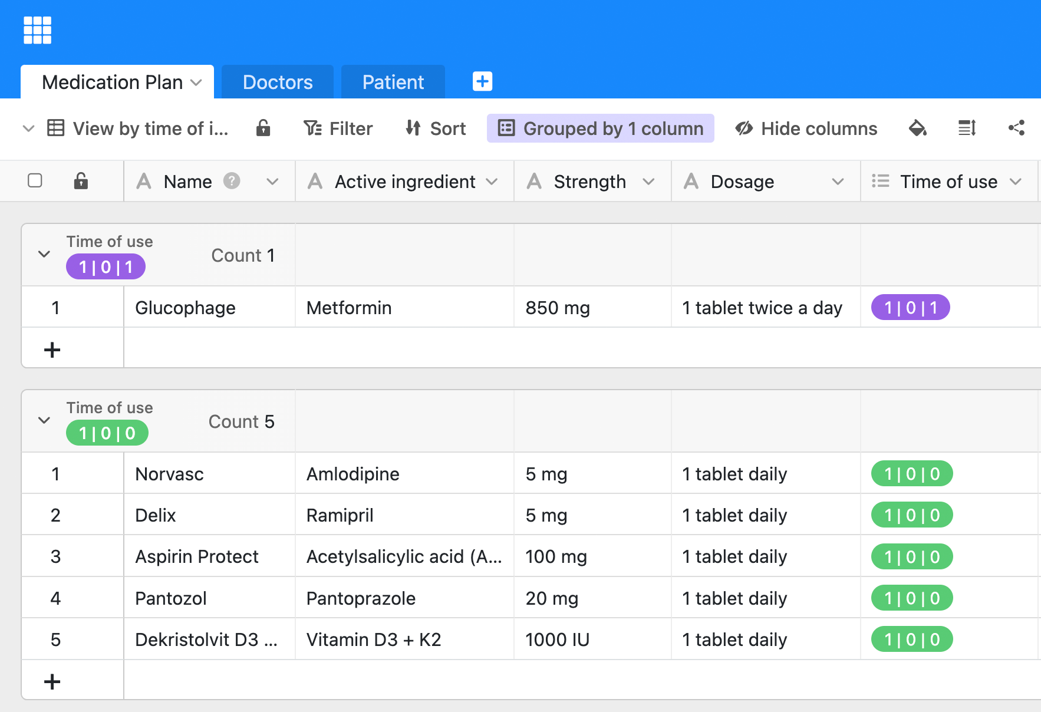Click the text type icon of Name column
Viewport: 1041px width, 712px height.
(x=144, y=181)
